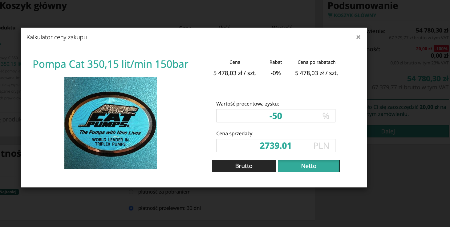Click the crossed-out 20,00 zł price
This screenshot has height=227, width=450.
tap(424, 48)
